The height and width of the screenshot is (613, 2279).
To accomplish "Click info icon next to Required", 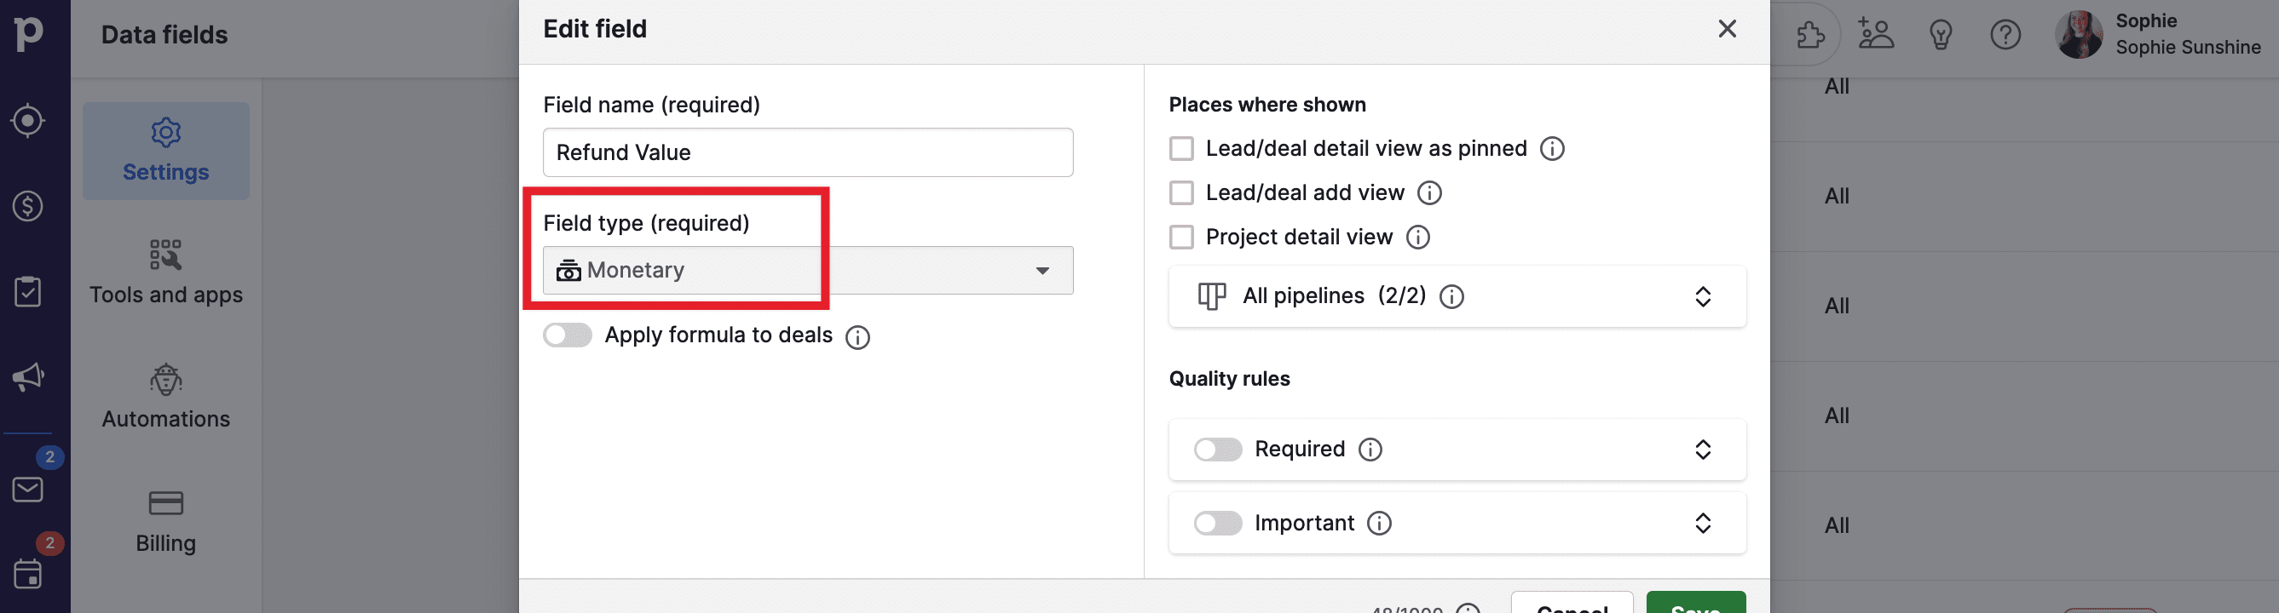I will [1370, 450].
